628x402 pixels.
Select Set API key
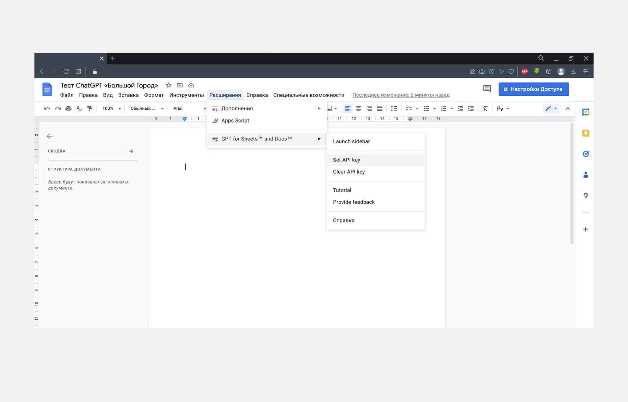pos(375,160)
